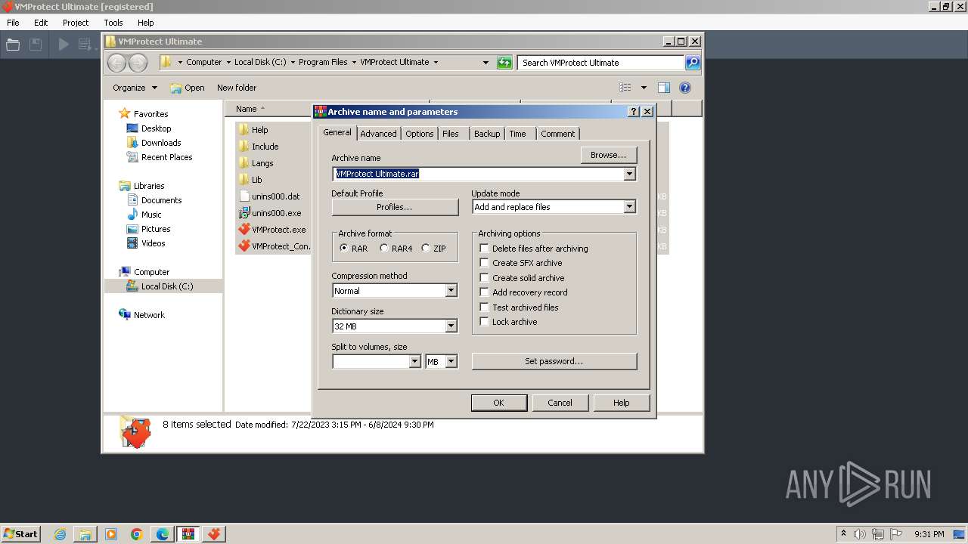Click the Search VMProtect Ultimate field
This screenshot has width=968, height=544.
tap(601, 63)
